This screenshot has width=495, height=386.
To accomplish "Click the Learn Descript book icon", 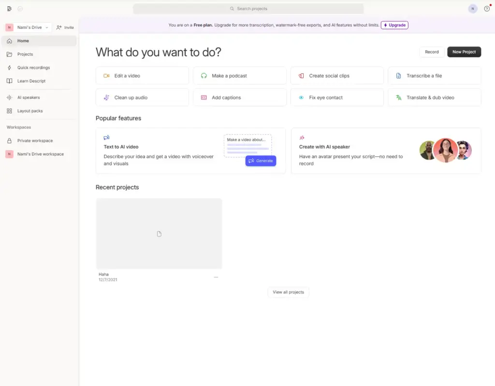I will pyautogui.click(x=10, y=81).
